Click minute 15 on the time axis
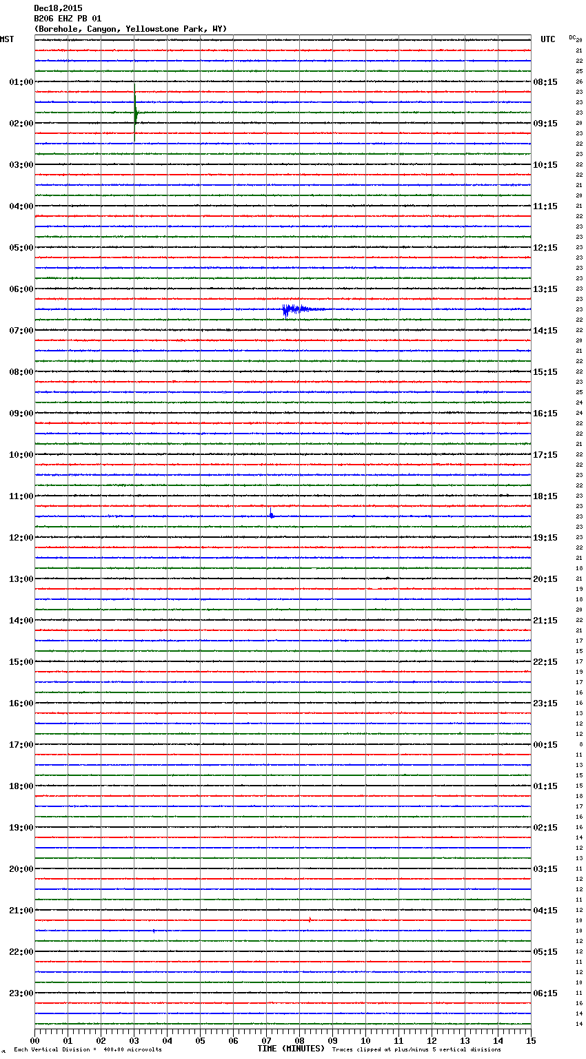Image resolution: width=586 pixels, height=1059 pixels. (531, 1040)
